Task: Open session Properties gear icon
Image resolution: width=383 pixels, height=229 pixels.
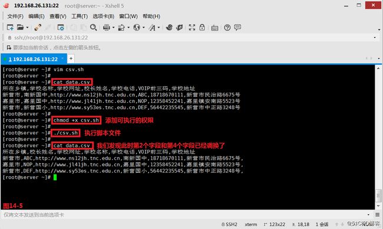Action: [60, 27]
